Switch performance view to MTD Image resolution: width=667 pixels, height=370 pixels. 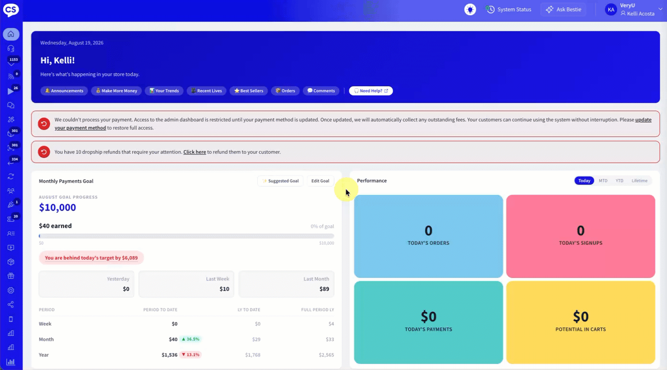[603, 181]
